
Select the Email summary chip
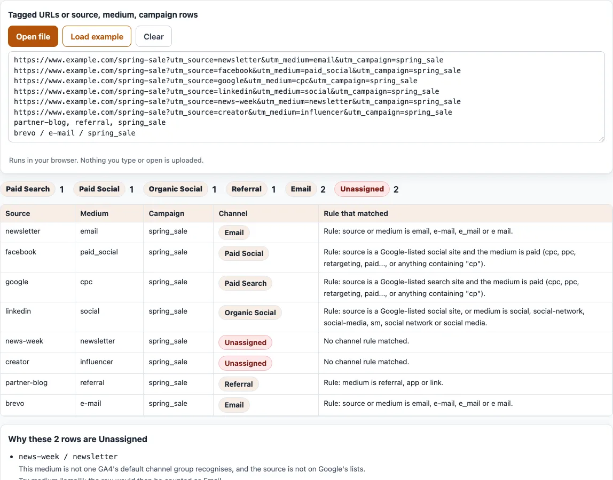point(301,189)
